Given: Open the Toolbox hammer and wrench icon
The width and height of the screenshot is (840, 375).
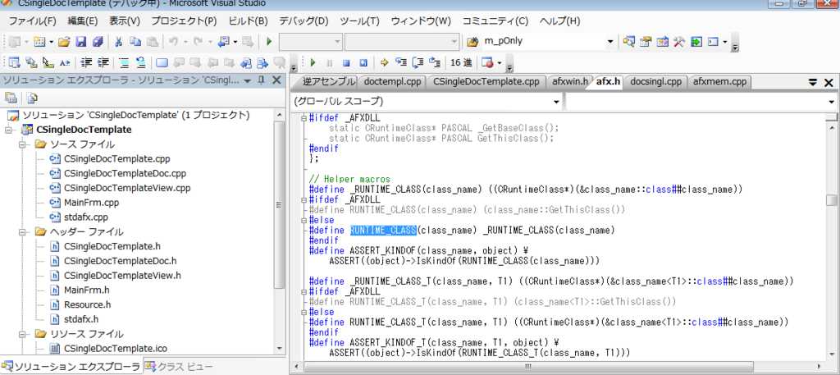Looking at the screenshot, I should (679, 41).
